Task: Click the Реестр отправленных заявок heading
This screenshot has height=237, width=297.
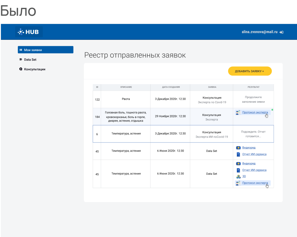Action: click(135, 55)
